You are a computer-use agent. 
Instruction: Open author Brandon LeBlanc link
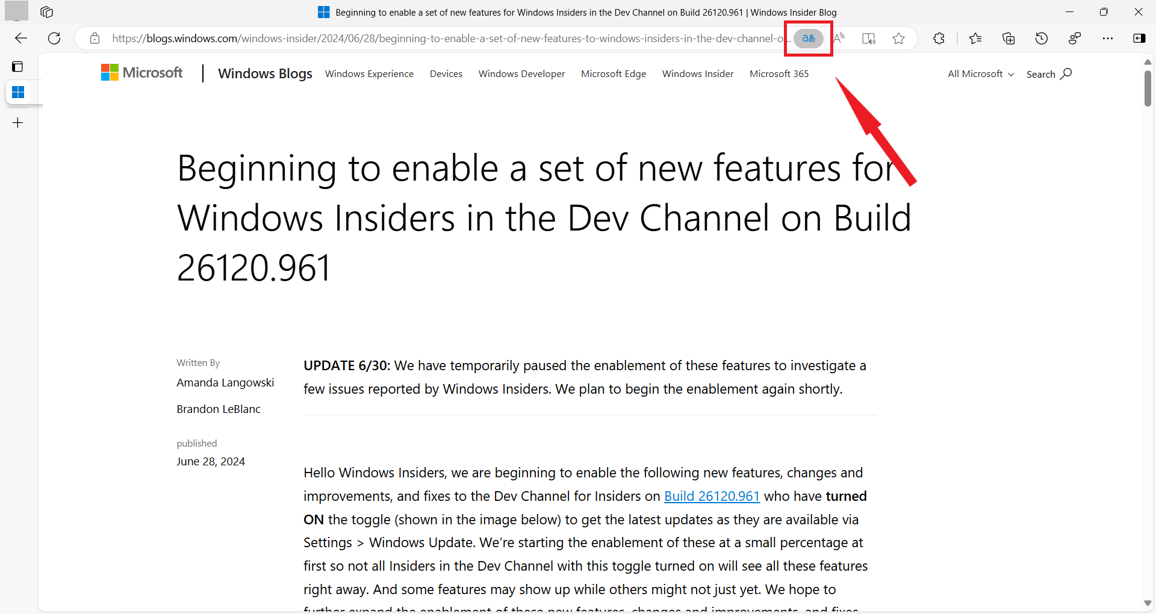(219, 409)
